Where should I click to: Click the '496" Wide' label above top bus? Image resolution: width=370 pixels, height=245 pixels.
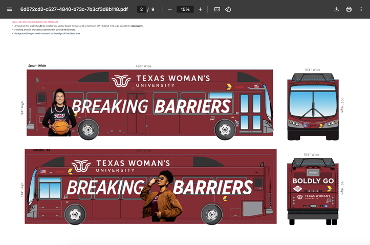(143, 66)
